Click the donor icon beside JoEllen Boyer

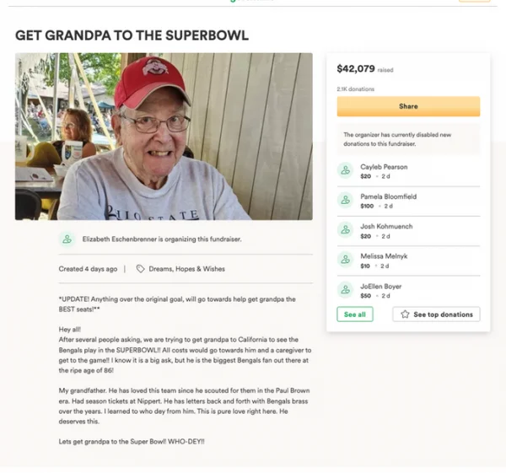pyautogui.click(x=344, y=289)
